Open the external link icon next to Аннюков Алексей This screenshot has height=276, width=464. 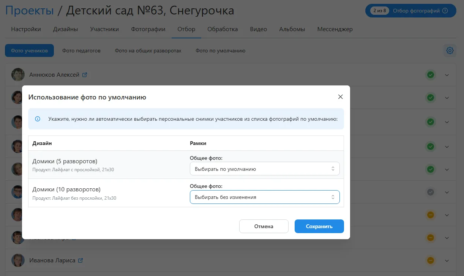(85, 75)
